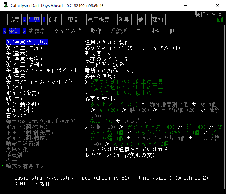Viewport: 226px width, 194px height.
Task: Switch to the 食料 category tab
Action: coord(54,20)
